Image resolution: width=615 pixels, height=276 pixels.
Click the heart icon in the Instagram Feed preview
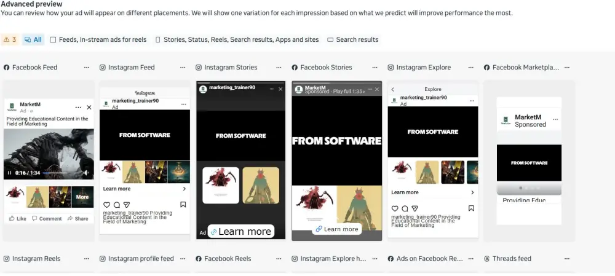click(106, 205)
